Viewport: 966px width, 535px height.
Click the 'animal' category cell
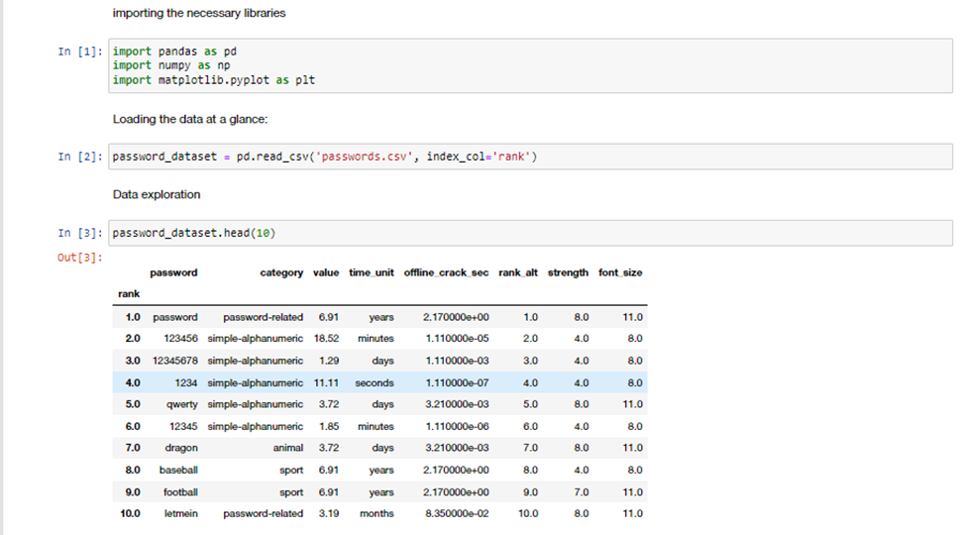coord(288,448)
